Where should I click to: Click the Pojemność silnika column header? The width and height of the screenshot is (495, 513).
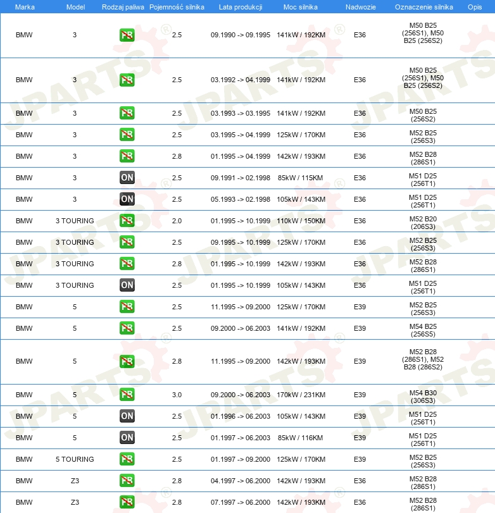tap(177, 7)
